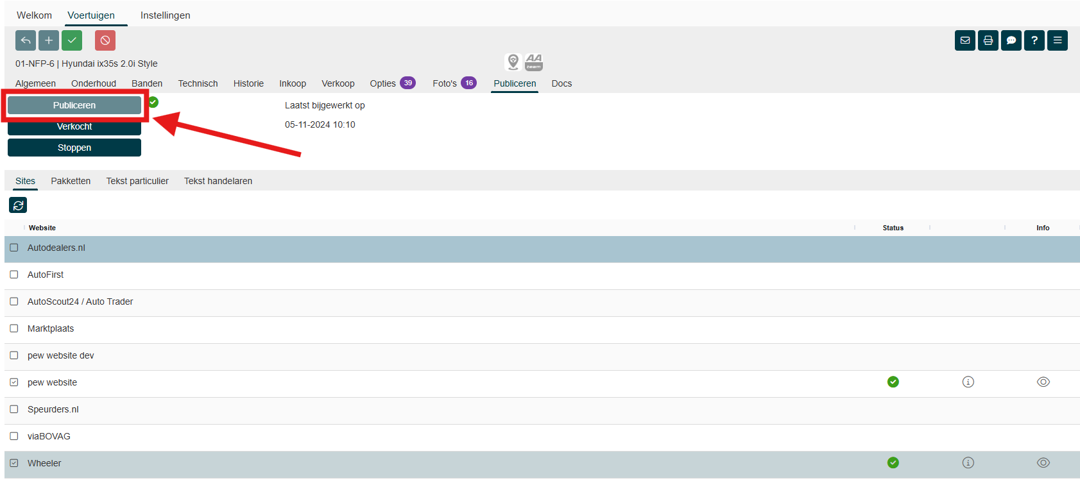Click the green checkmark save icon

72,40
